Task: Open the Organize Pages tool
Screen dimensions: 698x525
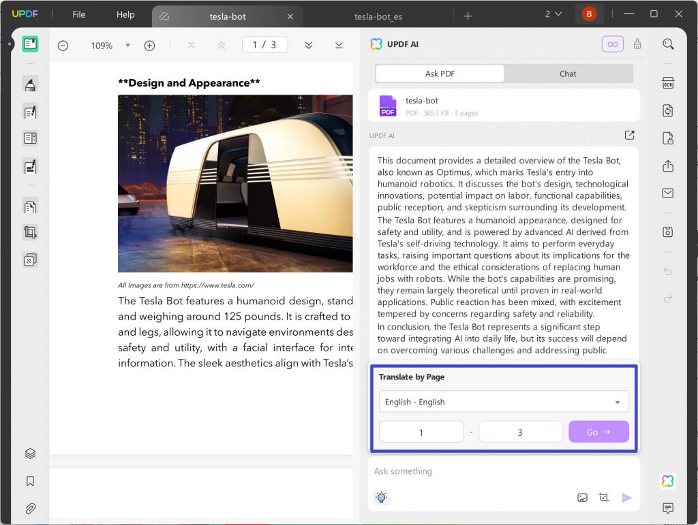Action: coord(29,206)
